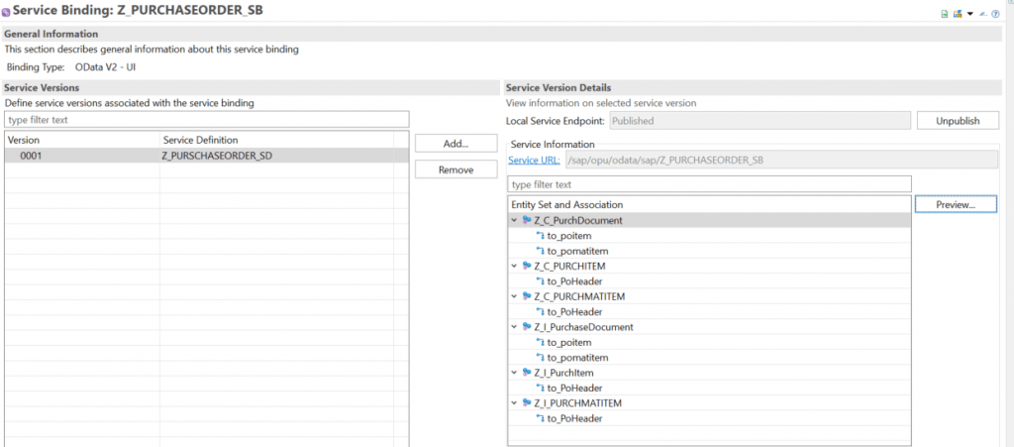Click the Service URL path field
Viewport: 1014px width, 447px height.
(782, 160)
